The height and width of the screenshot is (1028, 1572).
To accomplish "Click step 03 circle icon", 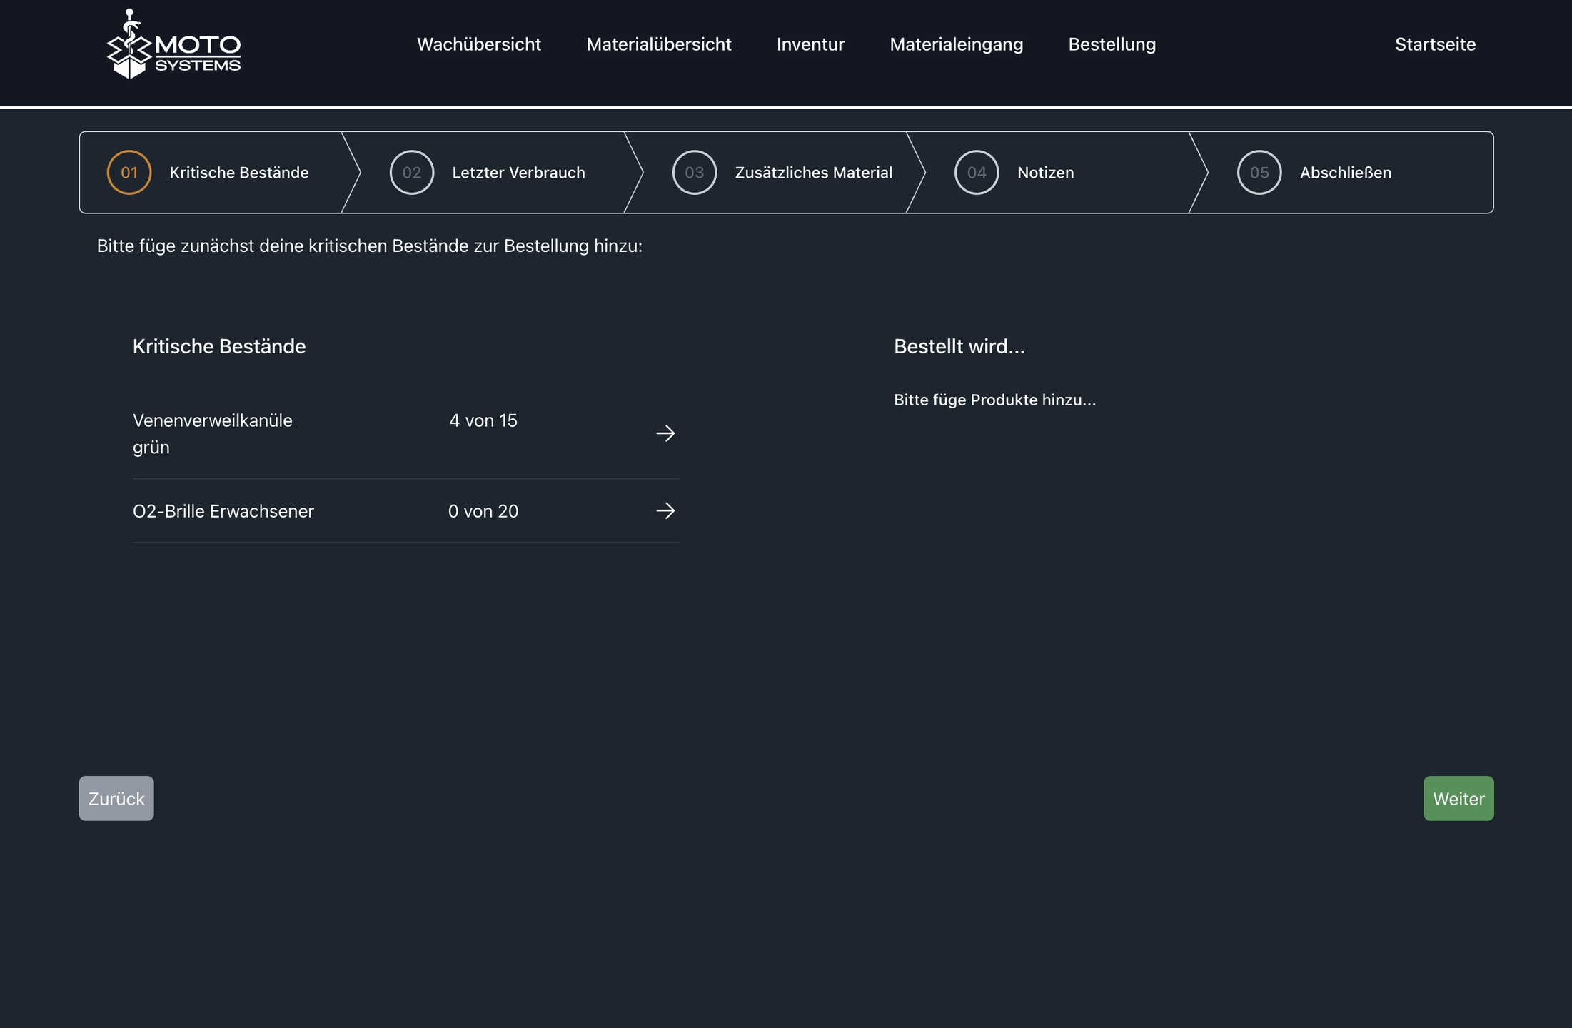I will point(694,173).
